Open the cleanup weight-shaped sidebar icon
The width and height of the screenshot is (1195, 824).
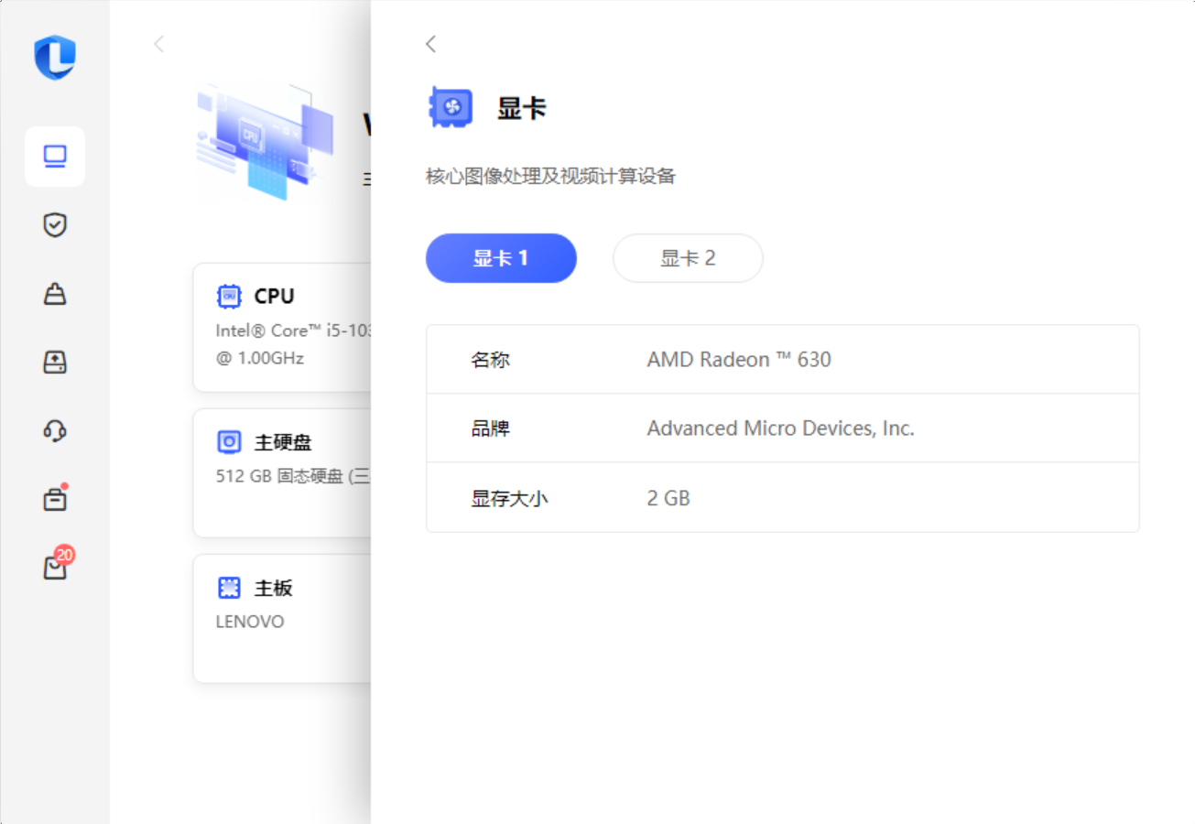tap(55, 294)
